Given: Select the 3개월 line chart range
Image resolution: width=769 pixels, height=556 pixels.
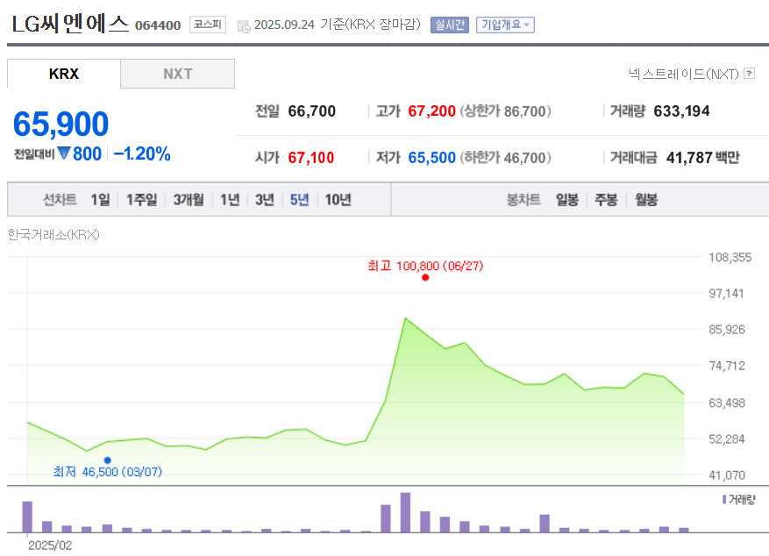Looking at the screenshot, I should 189,200.
